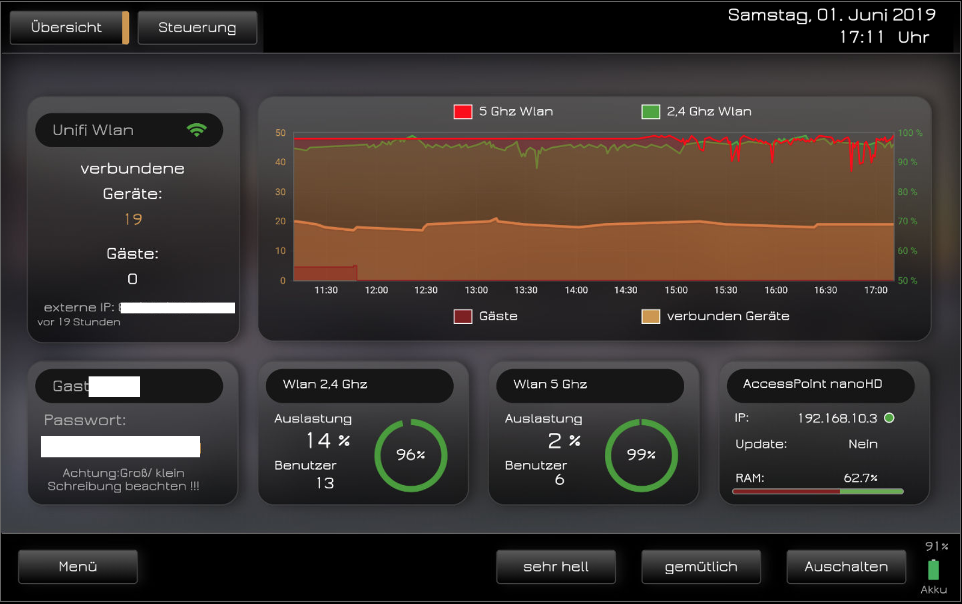This screenshot has height=604, width=962.
Task: Click the 14 % Auslastung value
Action: [328, 440]
